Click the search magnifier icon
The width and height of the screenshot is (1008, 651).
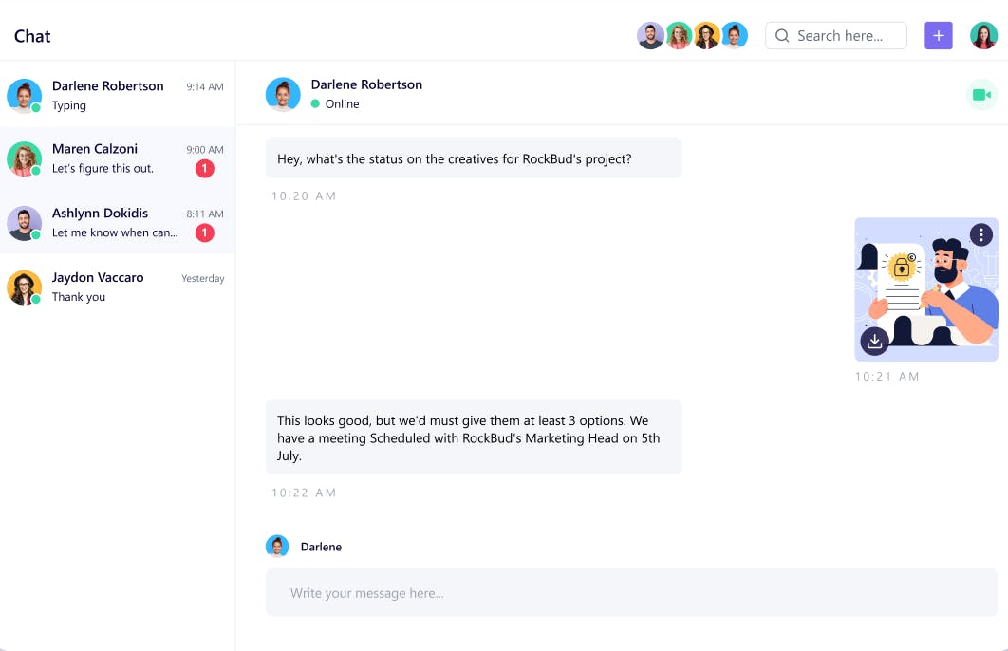coord(782,36)
